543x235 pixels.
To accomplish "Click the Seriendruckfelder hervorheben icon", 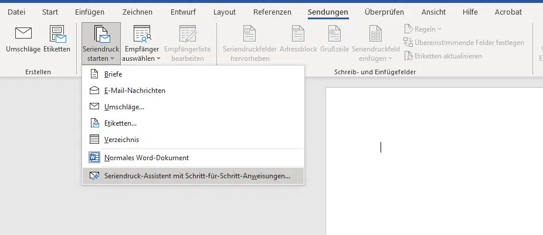I will pyautogui.click(x=249, y=33).
